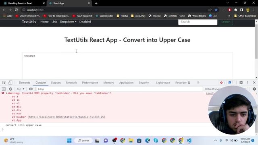Switch to the Recorder tab
This screenshot has width=258, height=145.
(x=183, y=83)
